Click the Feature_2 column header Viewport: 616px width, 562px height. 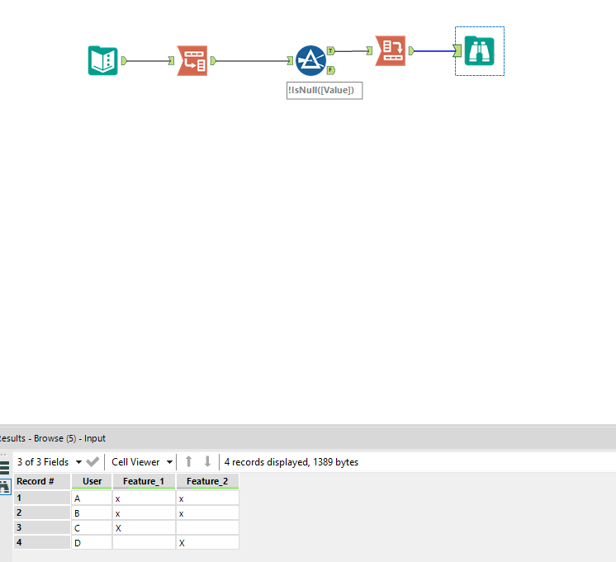pos(207,481)
